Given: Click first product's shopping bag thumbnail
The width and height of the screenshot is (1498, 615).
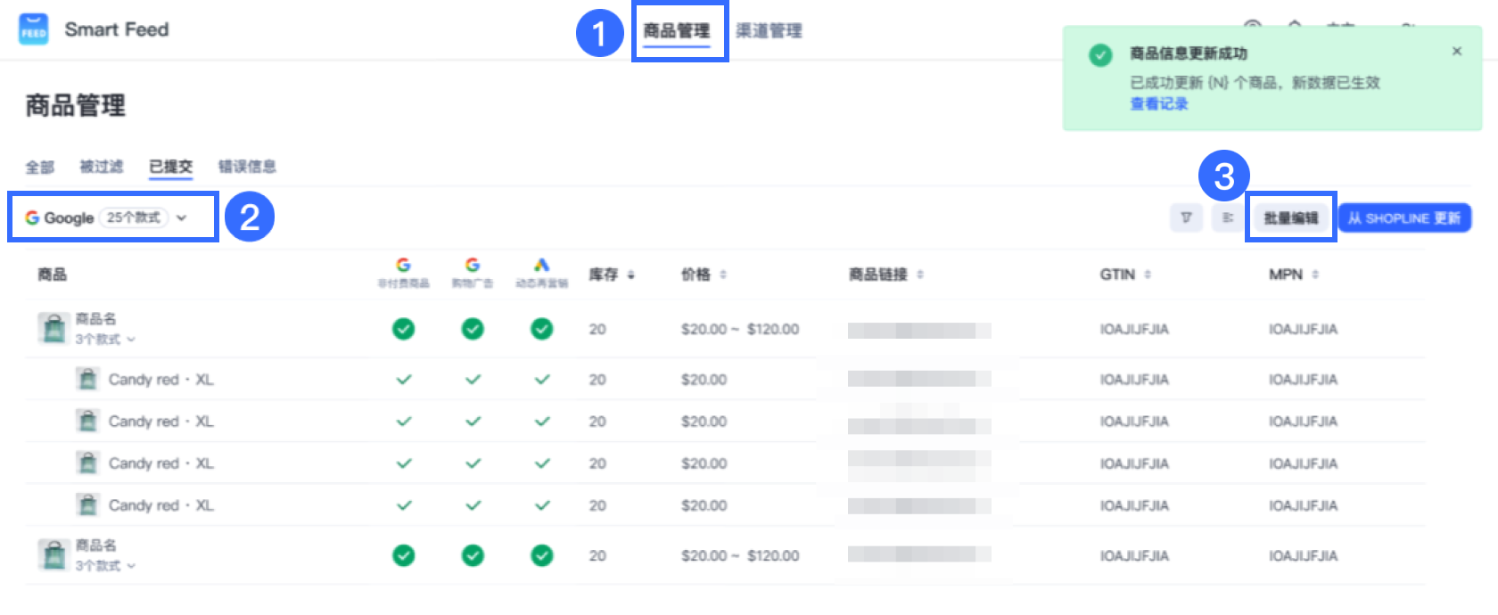Looking at the screenshot, I should (x=53, y=328).
